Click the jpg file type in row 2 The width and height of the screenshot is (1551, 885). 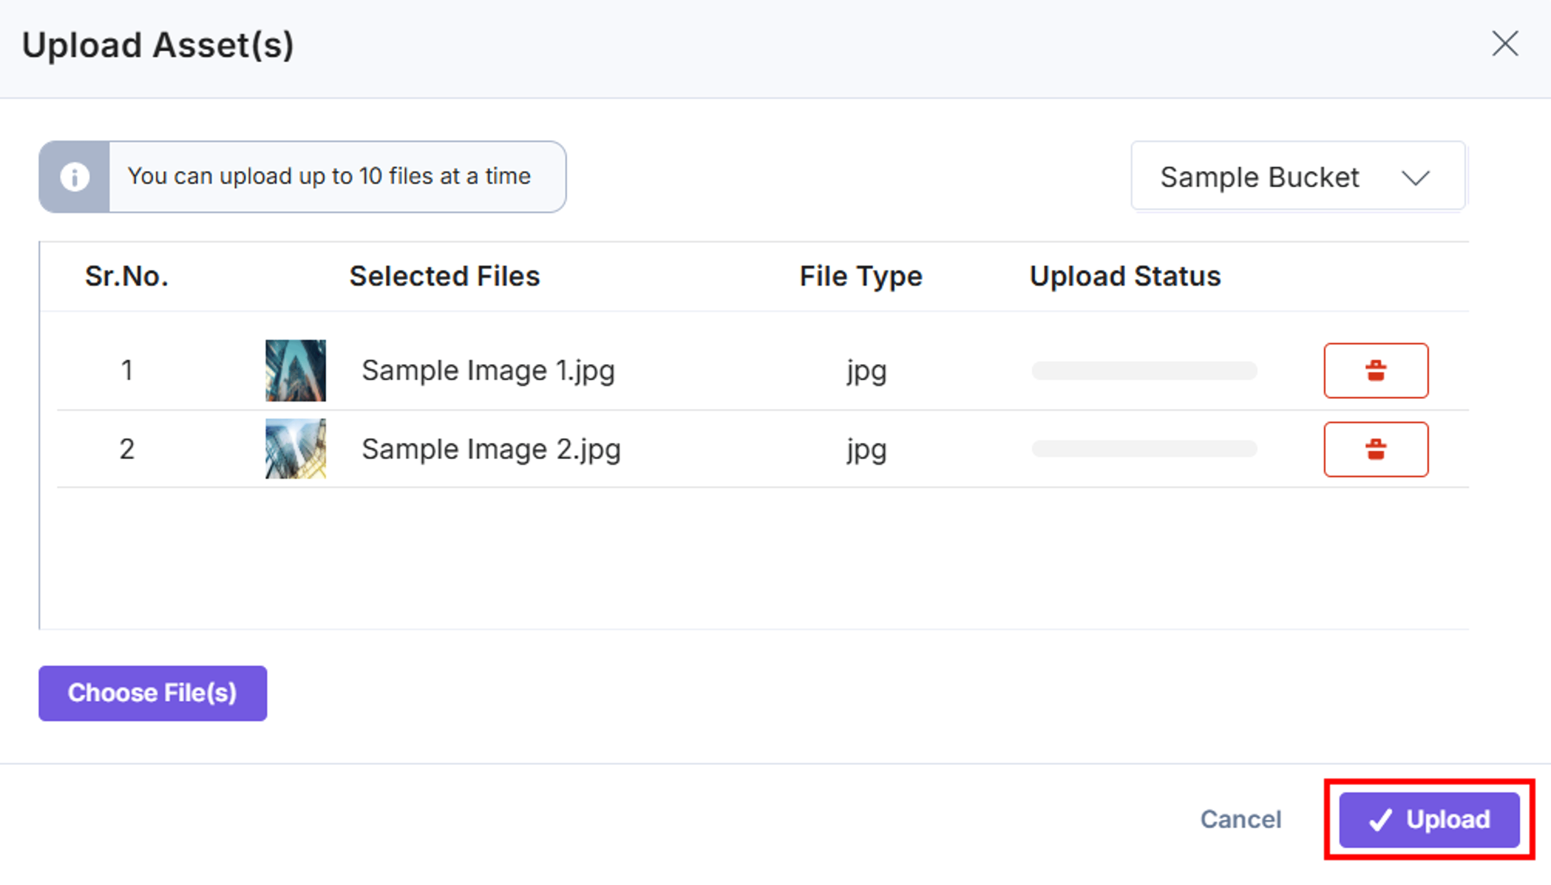(x=867, y=451)
